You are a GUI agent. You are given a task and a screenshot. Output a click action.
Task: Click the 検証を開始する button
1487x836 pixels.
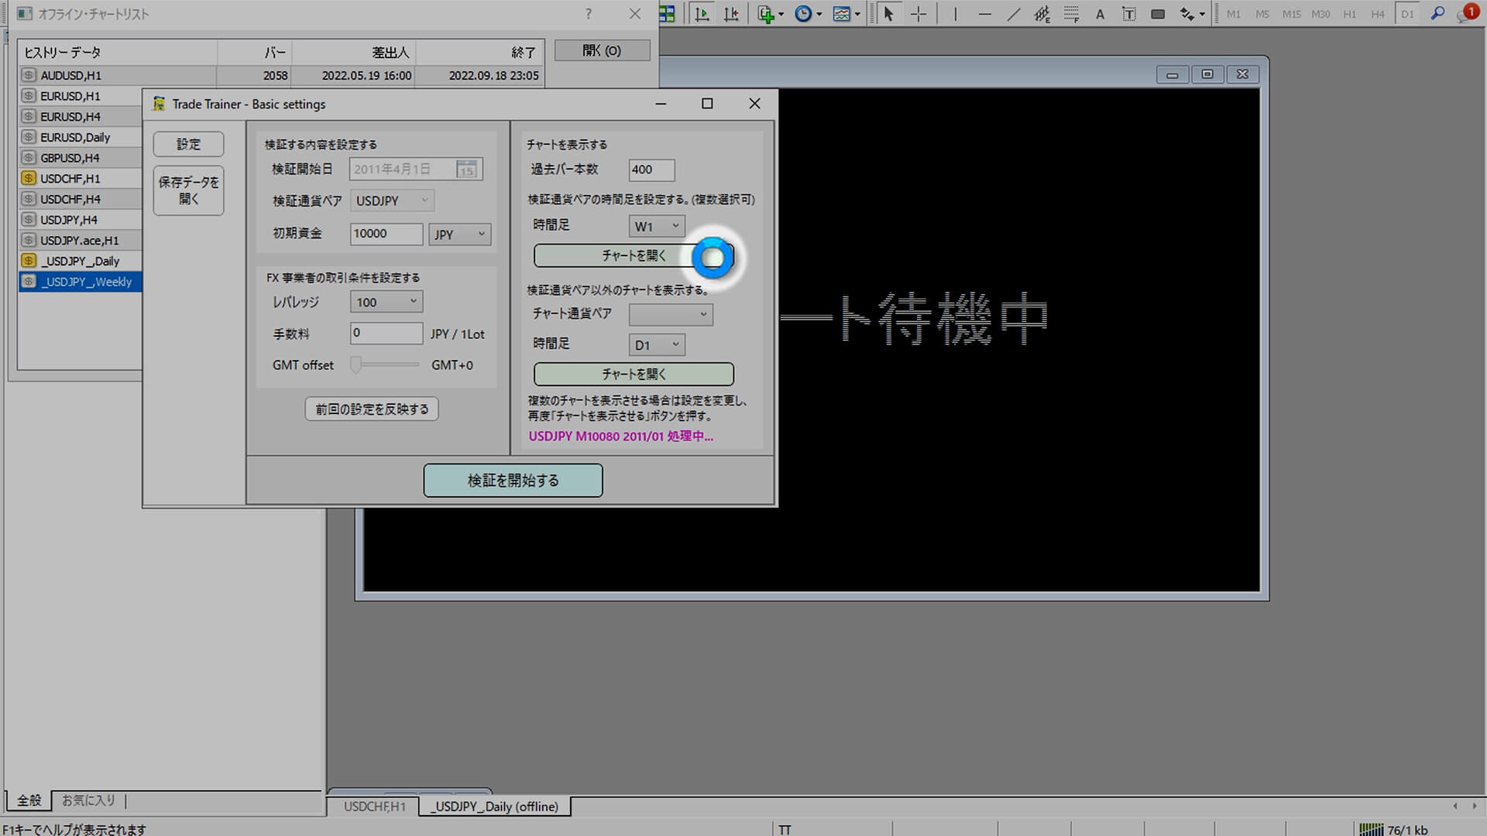(513, 481)
